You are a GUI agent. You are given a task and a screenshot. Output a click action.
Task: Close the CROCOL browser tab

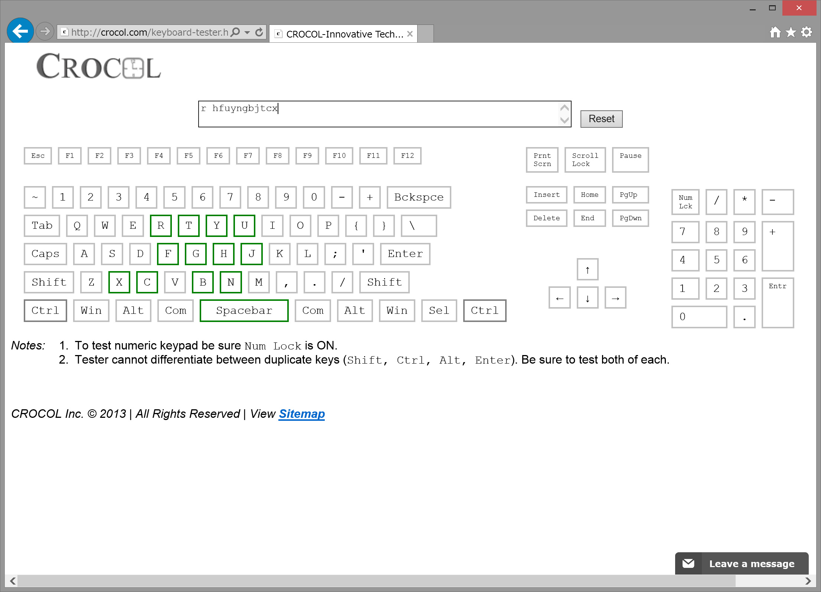click(x=410, y=34)
